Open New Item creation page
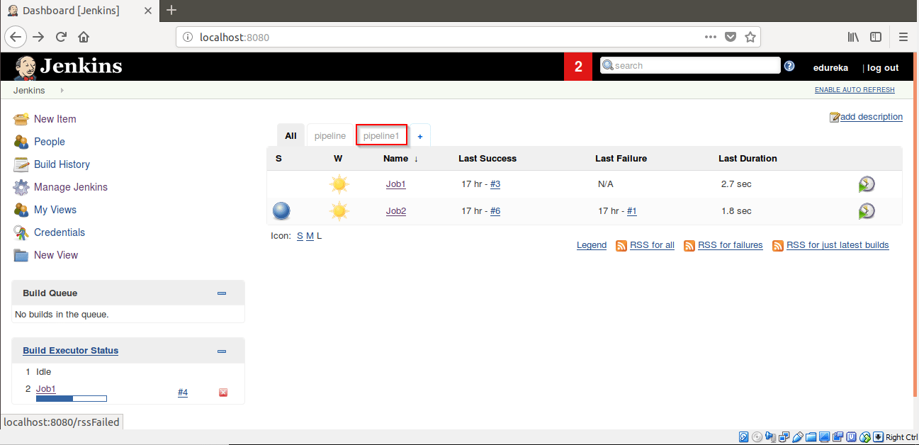This screenshot has height=445, width=919. [54, 118]
